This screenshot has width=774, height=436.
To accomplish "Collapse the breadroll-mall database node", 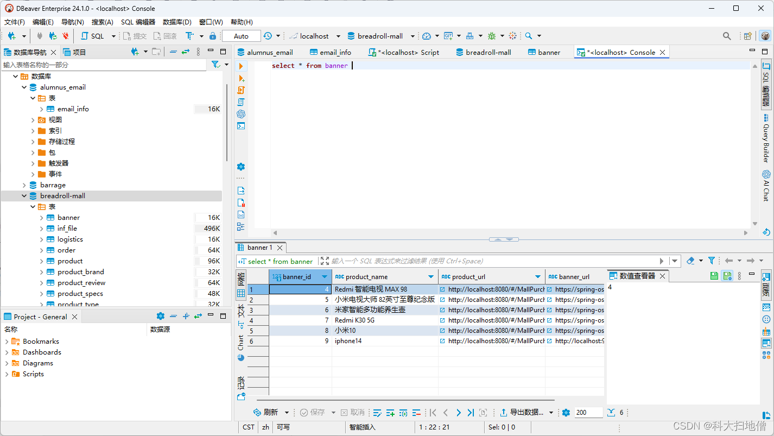I will [24, 196].
